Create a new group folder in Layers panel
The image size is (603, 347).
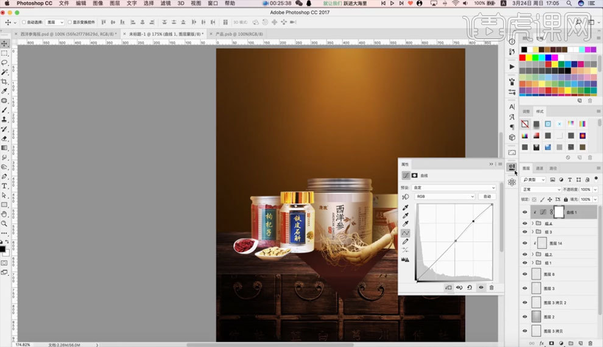click(x=571, y=343)
